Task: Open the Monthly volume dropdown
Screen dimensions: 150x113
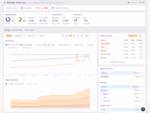Action: coord(12,8)
